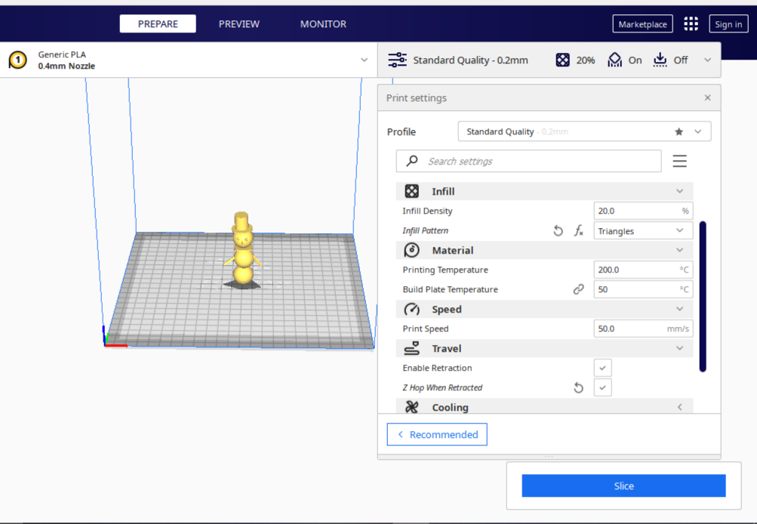Open the application switcher grid icon
757x524 pixels.
[691, 23]
